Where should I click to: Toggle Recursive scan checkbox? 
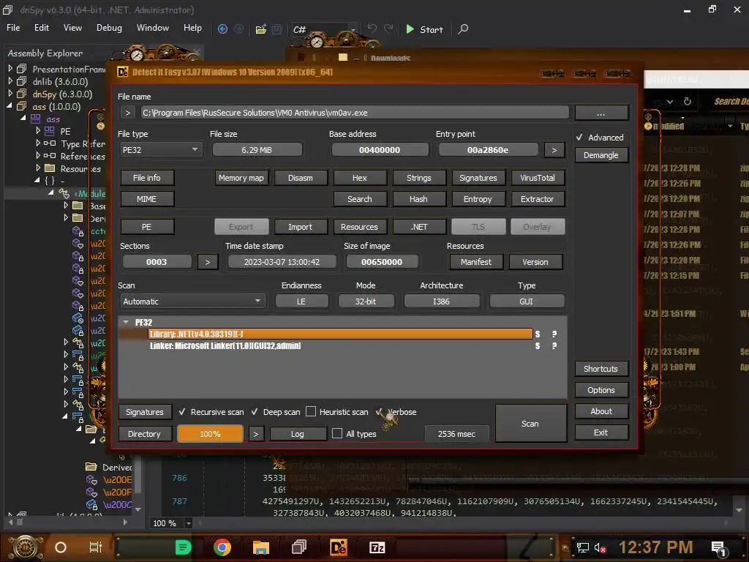[182, 411]
